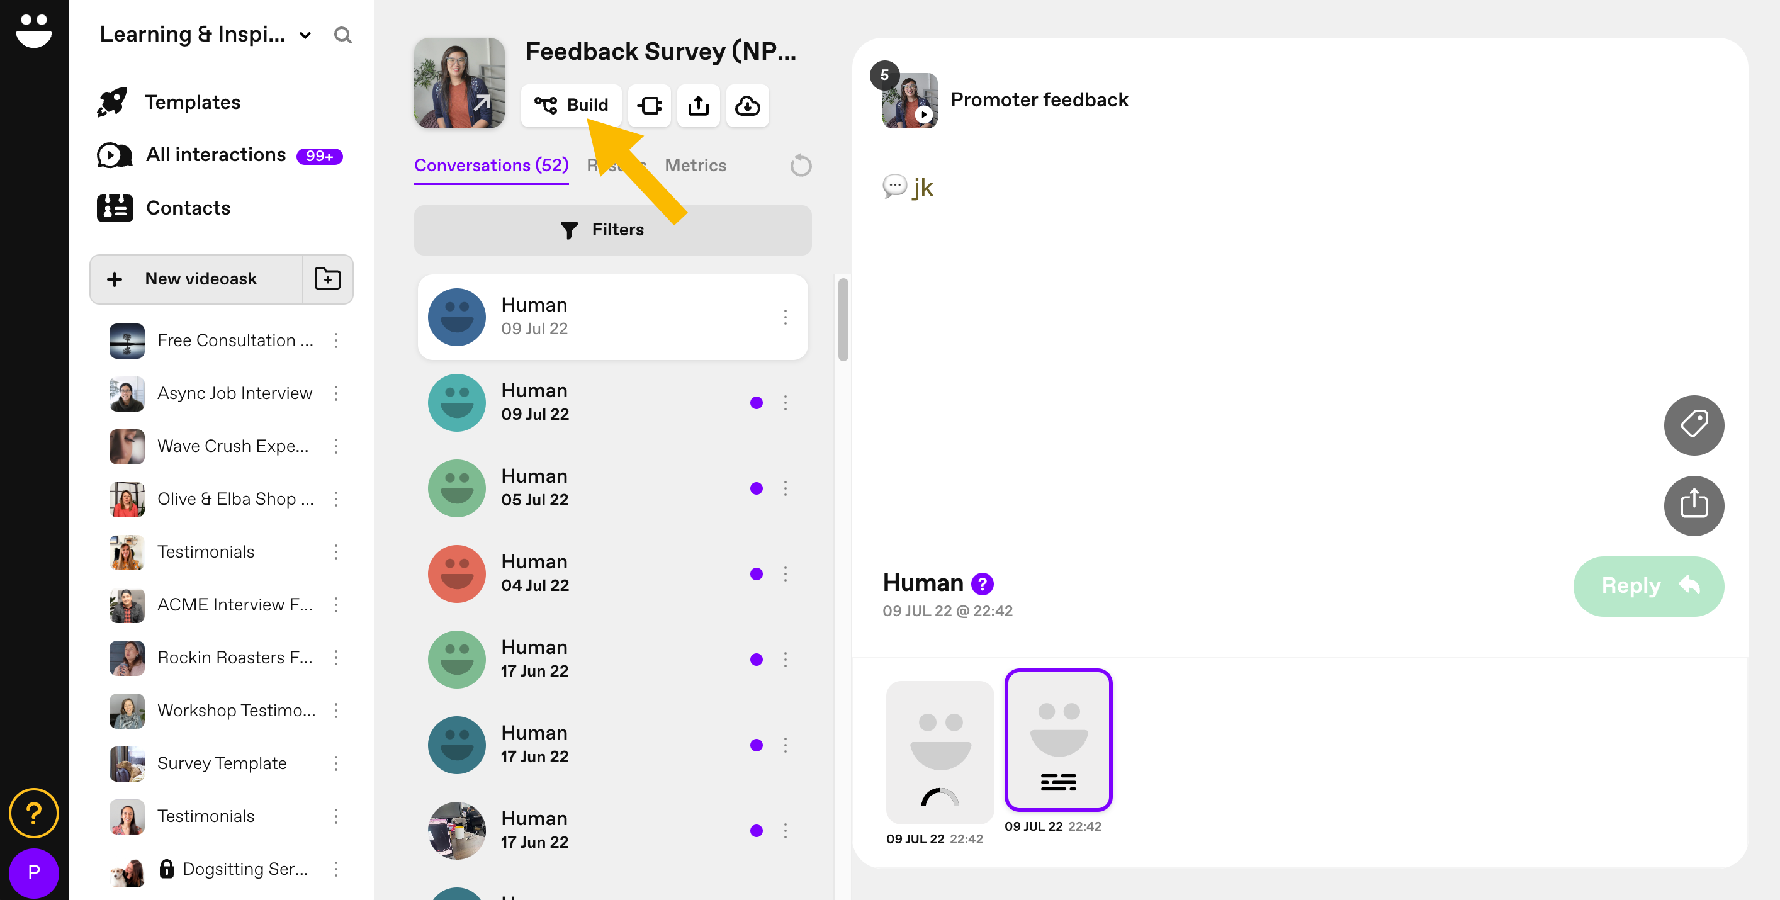Open the Filters button
This screenshot has height=900, width=1780.
coord(612,230)
